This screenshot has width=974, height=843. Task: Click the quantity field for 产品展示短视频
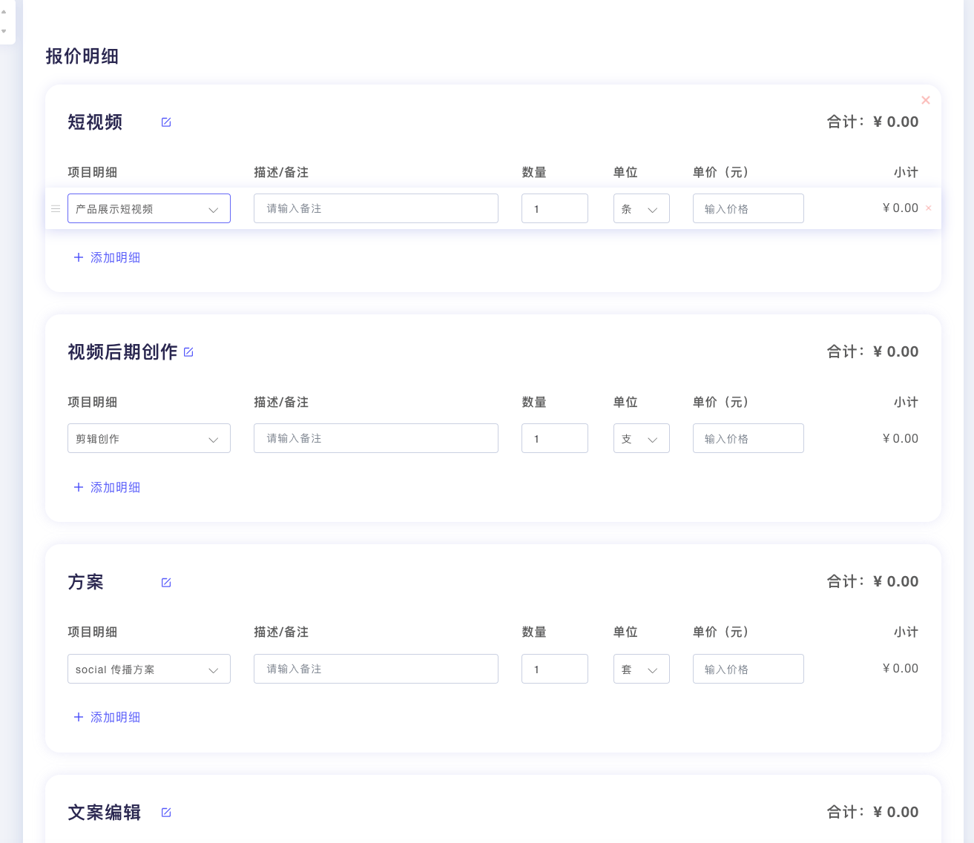[x=555, y=208]
